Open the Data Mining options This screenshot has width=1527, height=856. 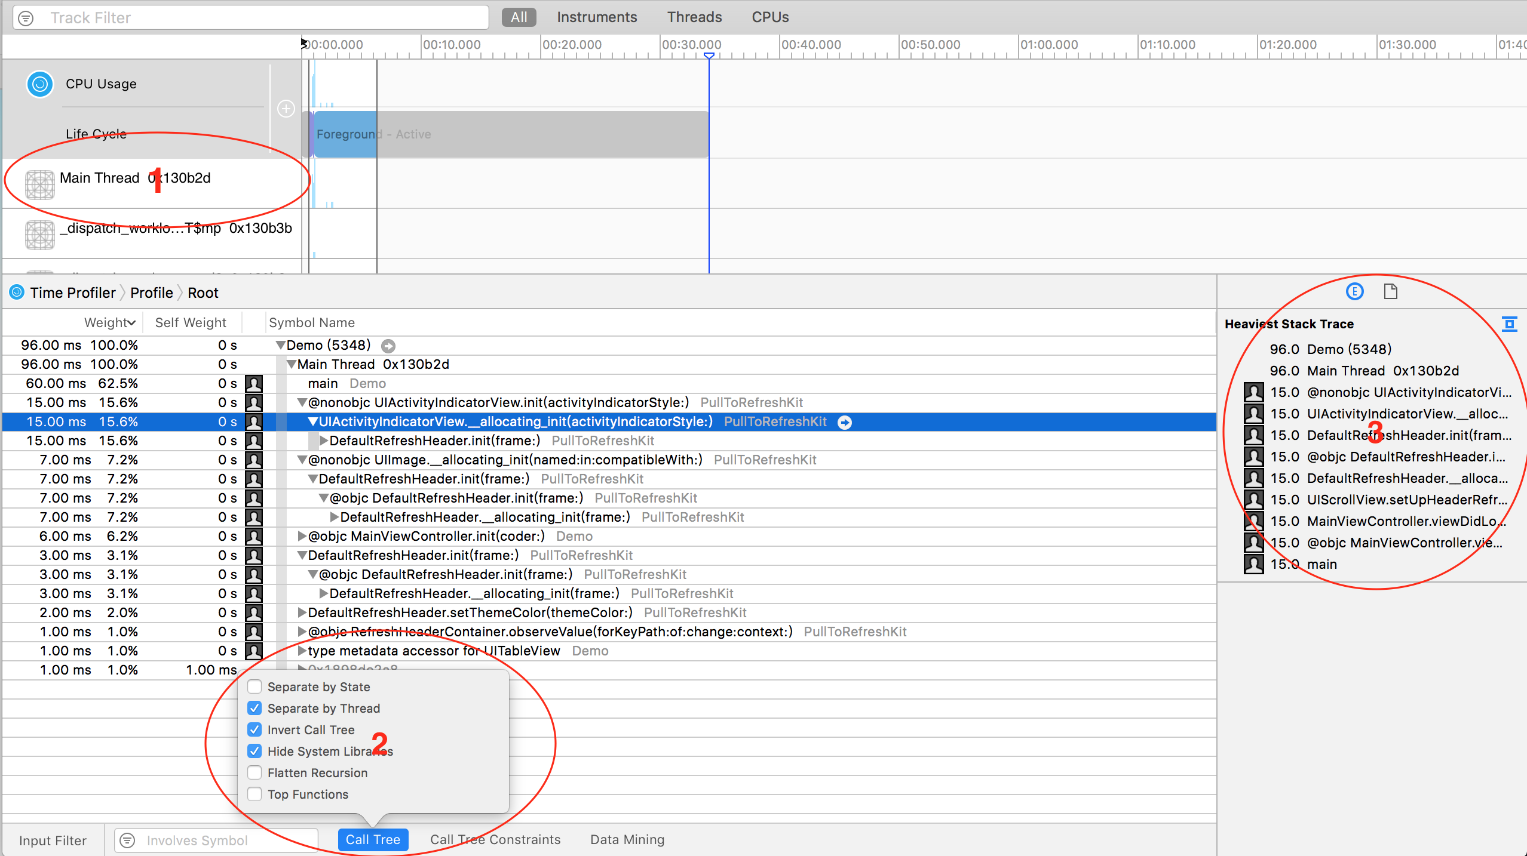click(x=627, y=840)
